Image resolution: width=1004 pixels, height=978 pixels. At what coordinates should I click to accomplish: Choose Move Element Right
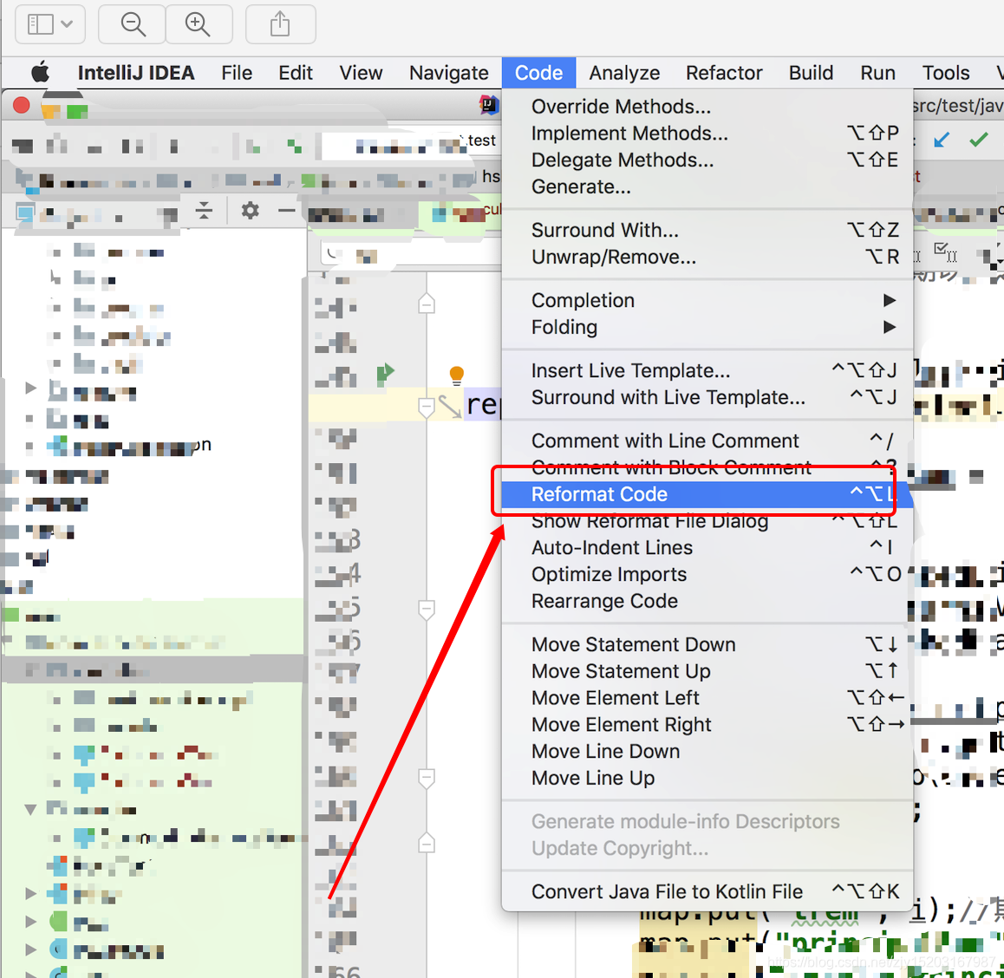point(707,725)
